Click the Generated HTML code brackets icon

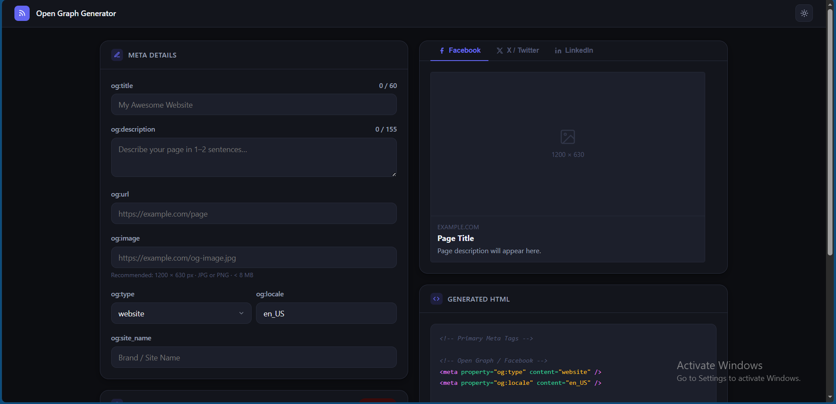click(x=436, y=299)
